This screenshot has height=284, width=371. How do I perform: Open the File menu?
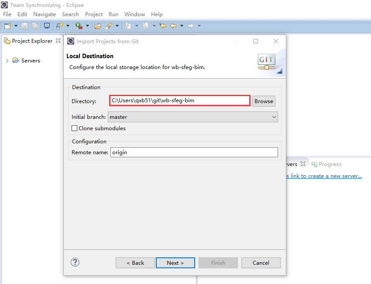coord(7,14)
